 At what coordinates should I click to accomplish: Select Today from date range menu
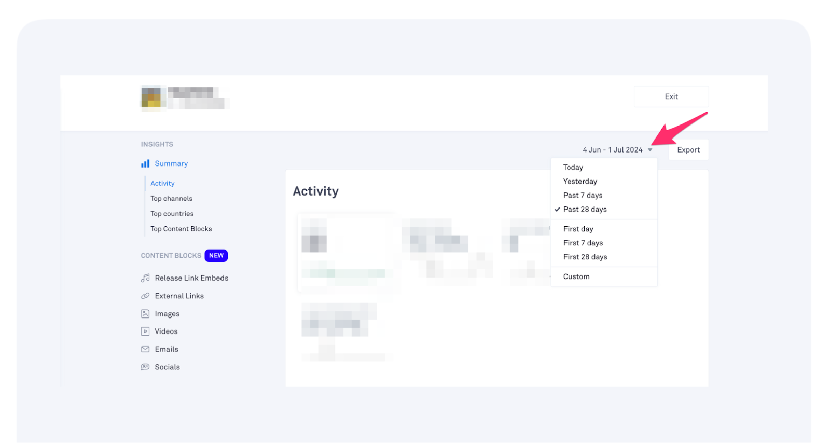(x=573, y=167)
